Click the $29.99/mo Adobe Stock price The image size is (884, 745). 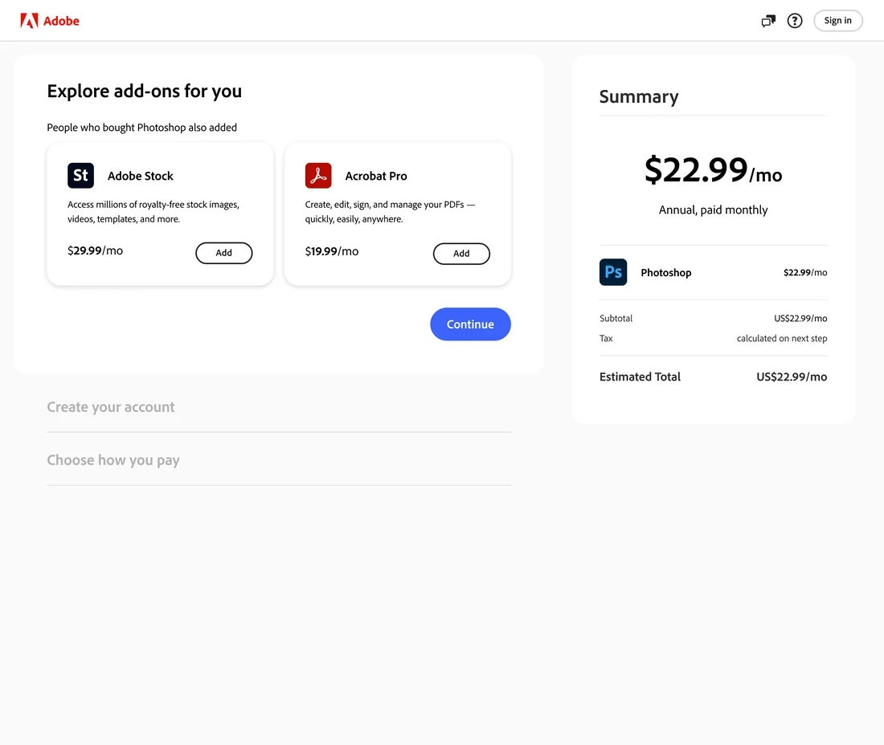pyautogui.click(x=96, y=250)
